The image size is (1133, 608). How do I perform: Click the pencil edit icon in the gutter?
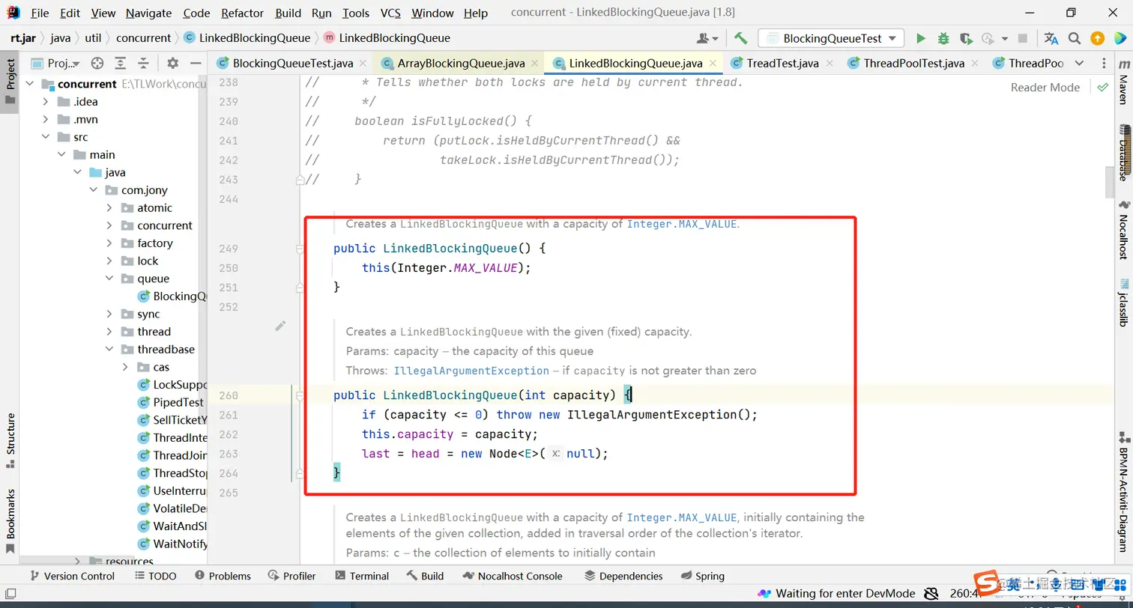(280, 326)
